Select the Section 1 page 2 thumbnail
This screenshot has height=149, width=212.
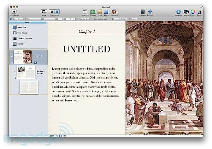[26, 72]
